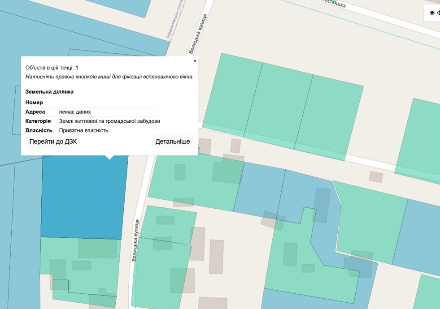Viewport: 440px width, 309px height.
Task: Open the map layers stack icon
Action: click(x=432, y=13)
